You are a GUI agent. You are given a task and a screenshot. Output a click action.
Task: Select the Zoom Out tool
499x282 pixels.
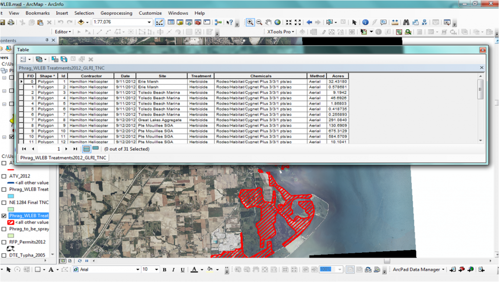tap(259, 22)
